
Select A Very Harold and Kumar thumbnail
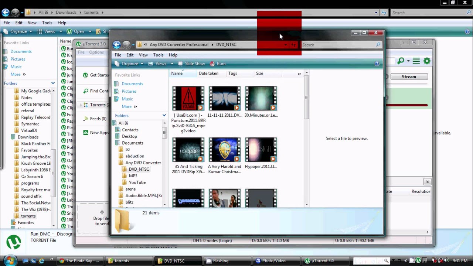225,150
